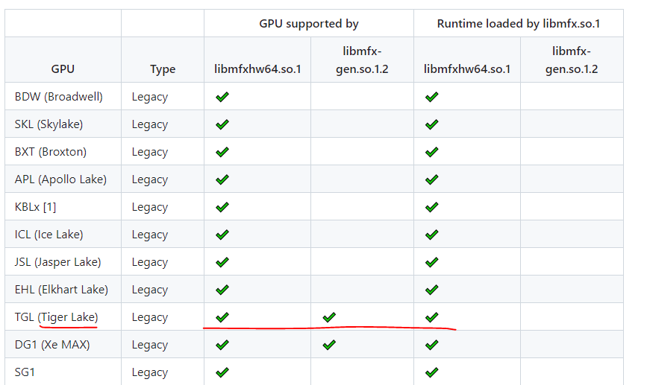
Task: Click the 'GPU supported by' group header
Action: [x=309, y=24]
